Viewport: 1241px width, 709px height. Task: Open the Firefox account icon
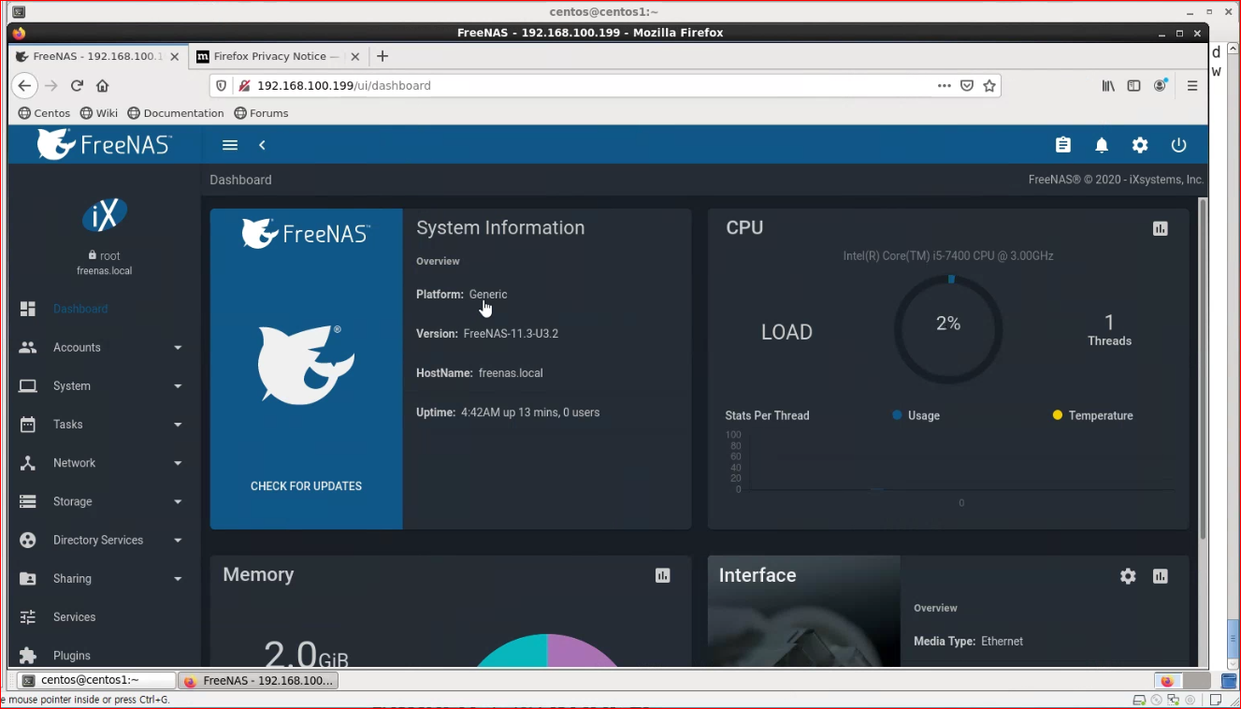[1161, 85]
